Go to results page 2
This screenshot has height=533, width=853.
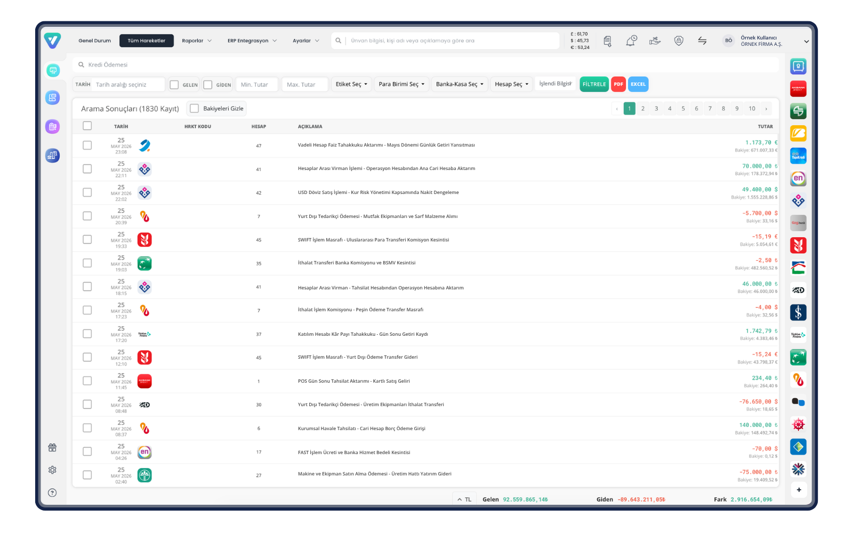coord(643,109)
